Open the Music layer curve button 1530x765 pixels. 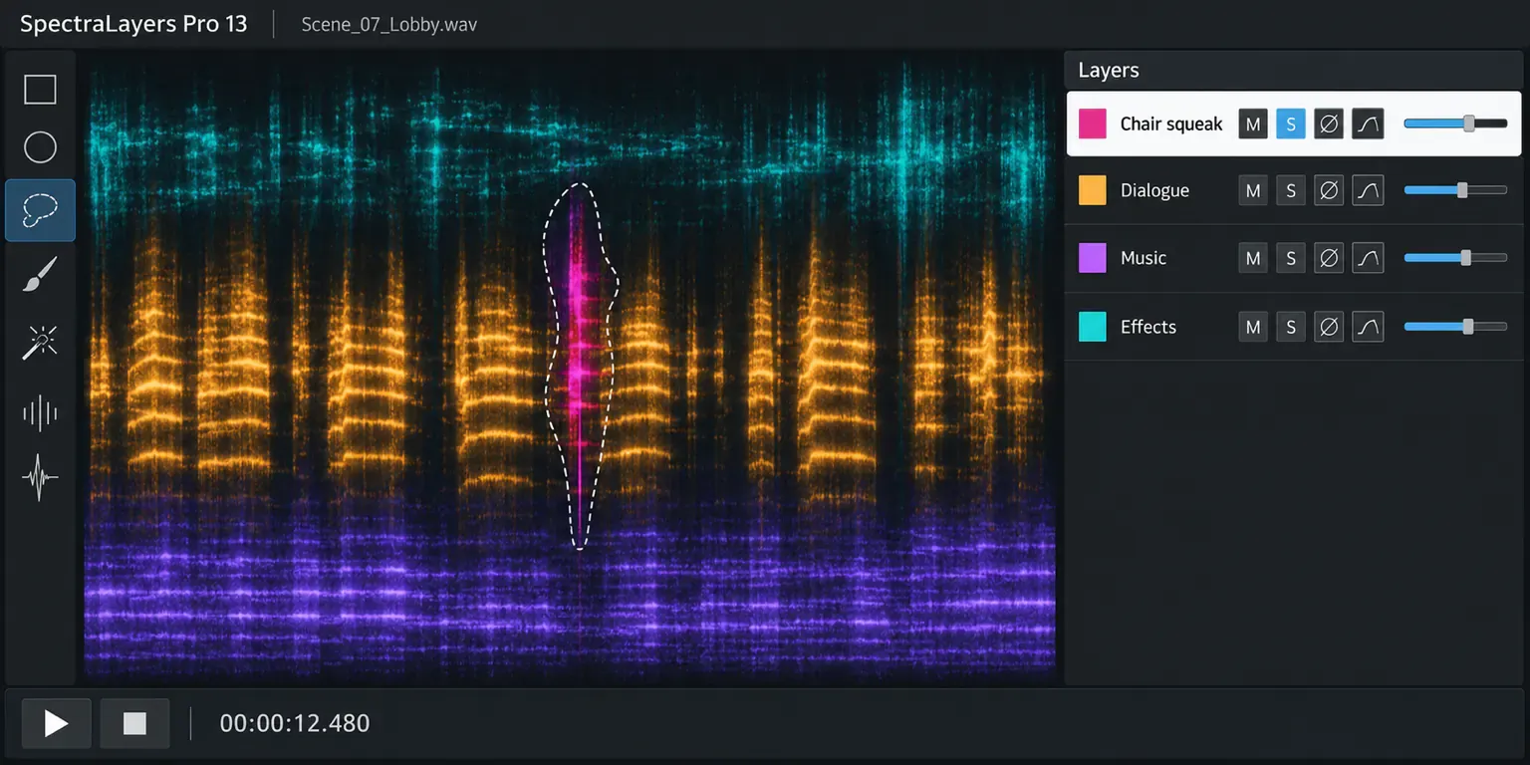pos(1368,259)
